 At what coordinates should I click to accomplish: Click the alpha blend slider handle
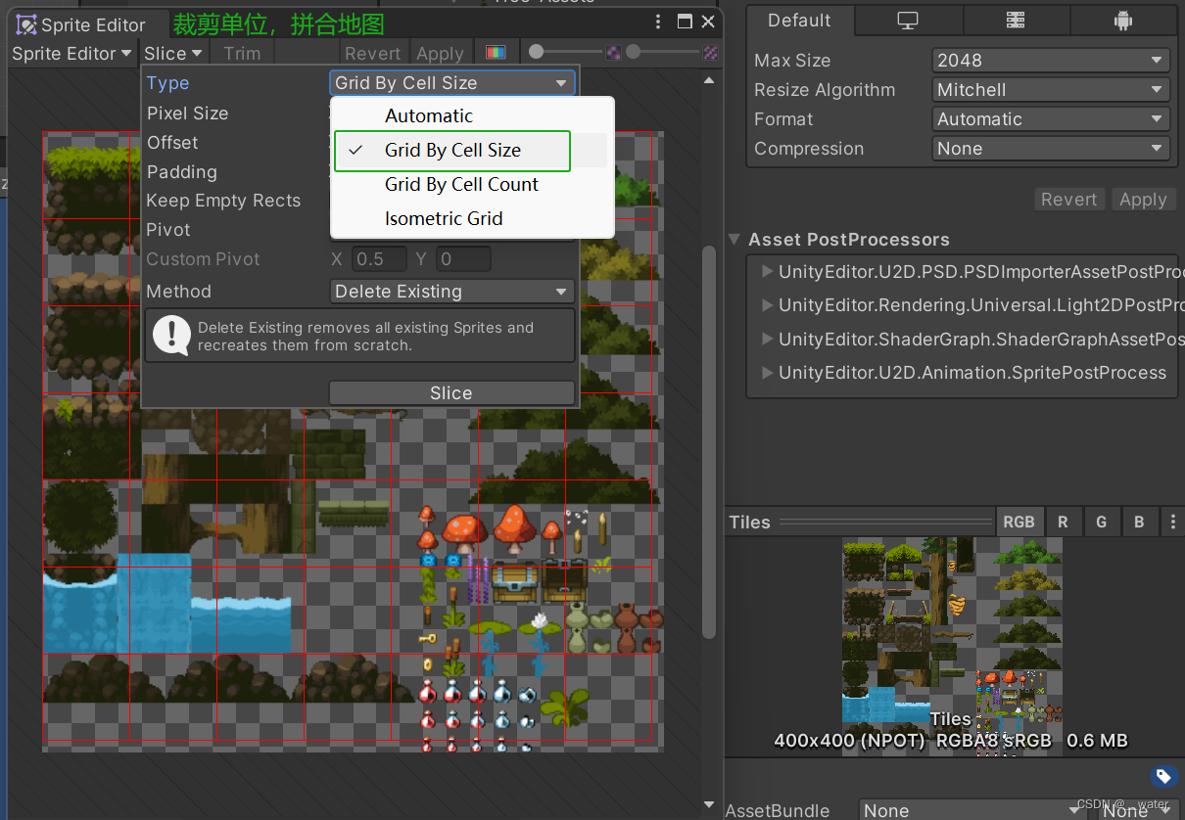tap(536, 51)
